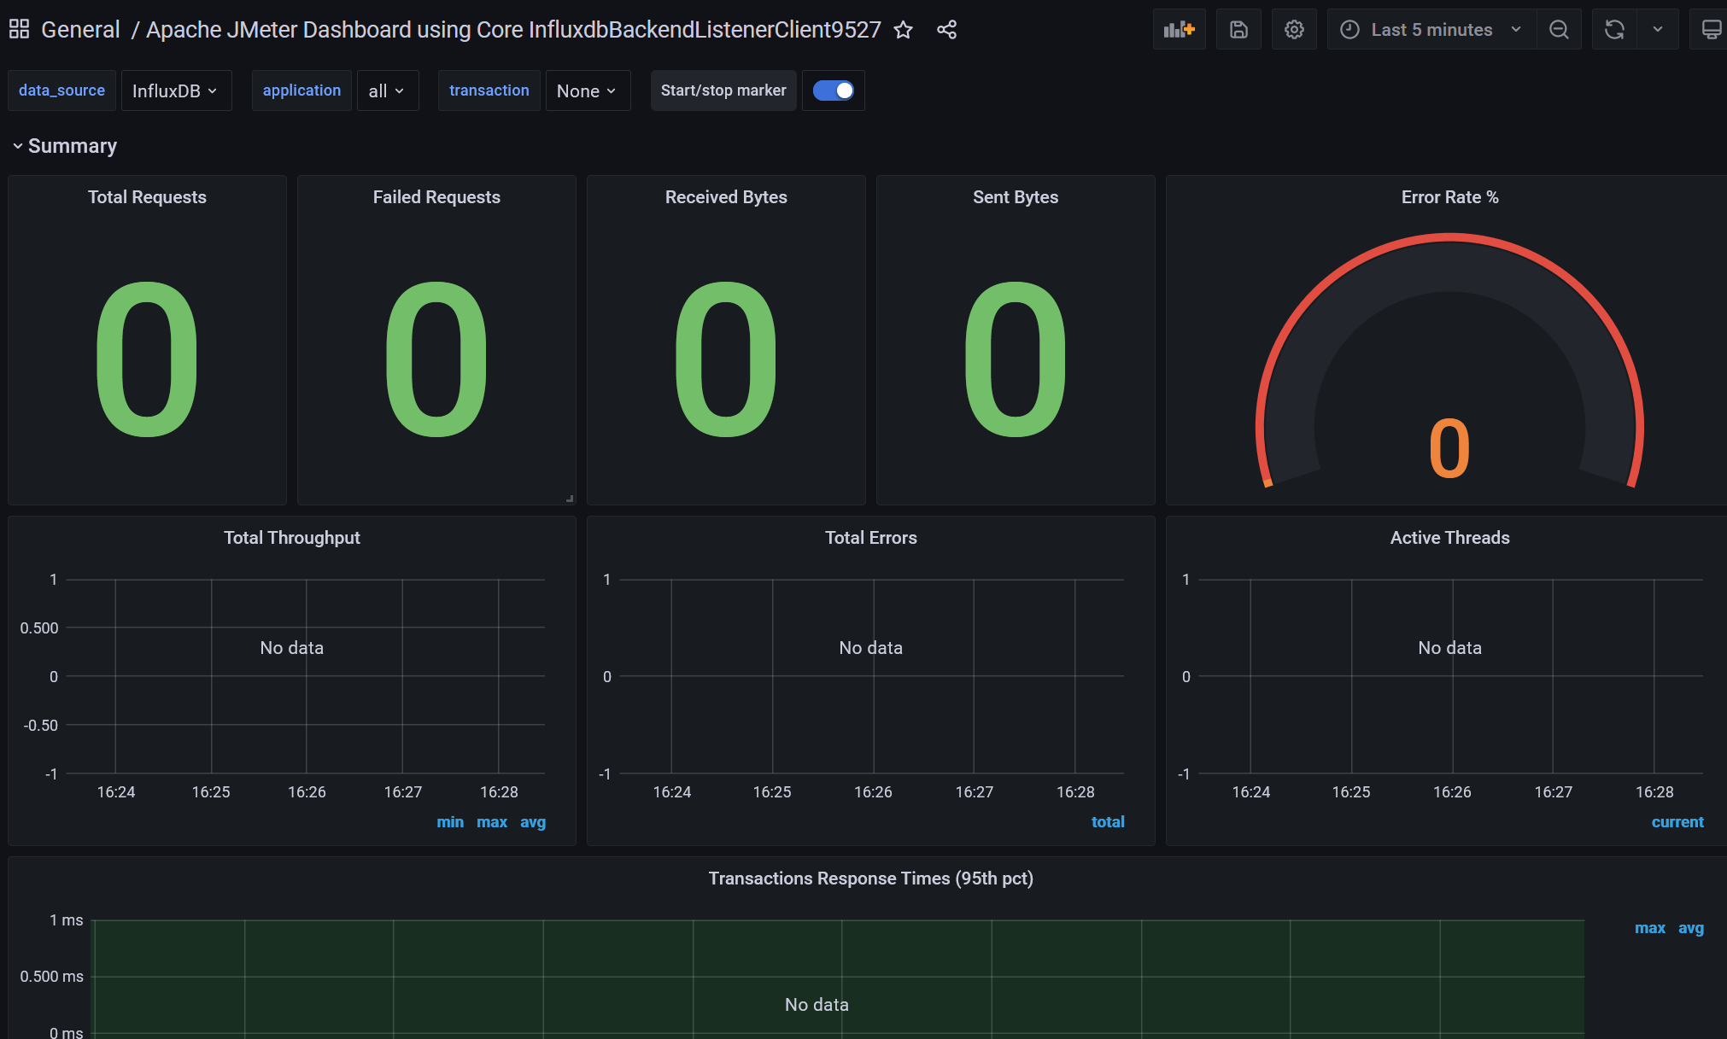This screenshot has height=1039, width=1727.
Task: Click the transaction variable label
Action: [489, 90]
